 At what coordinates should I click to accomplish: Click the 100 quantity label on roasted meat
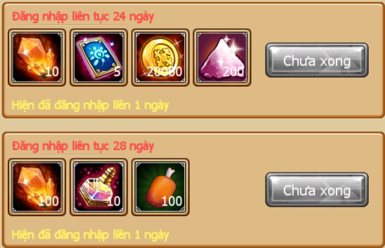point(172,201)
